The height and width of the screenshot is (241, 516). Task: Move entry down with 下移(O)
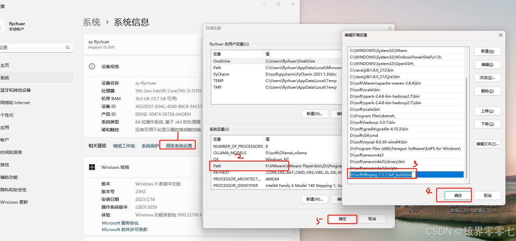487,124
